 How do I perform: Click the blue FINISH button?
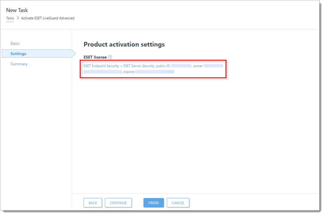(x=153, y=203)
